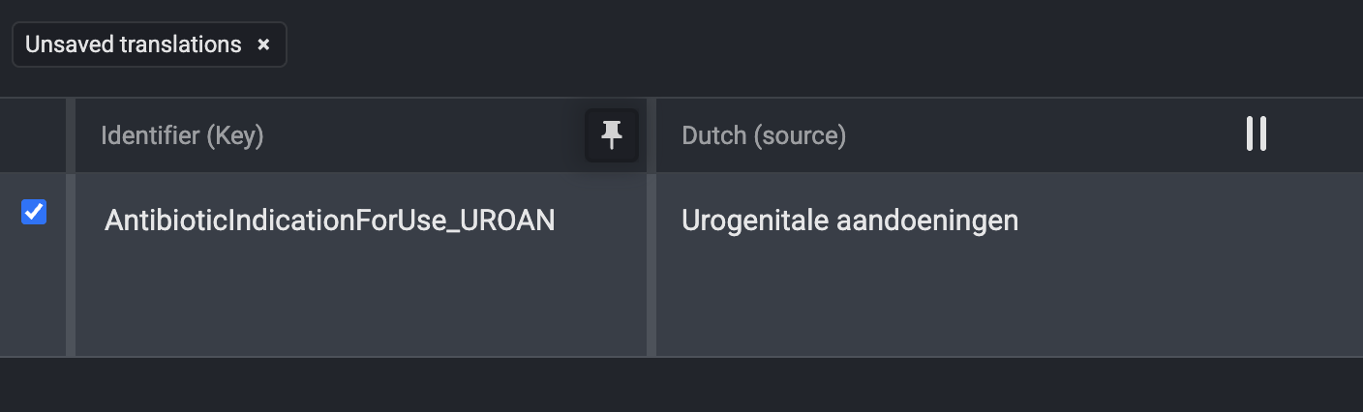Select the AntibioticIndicationForUse_UROAN key text
Viewport: 1363px width, 412px height.
[329, 221]
